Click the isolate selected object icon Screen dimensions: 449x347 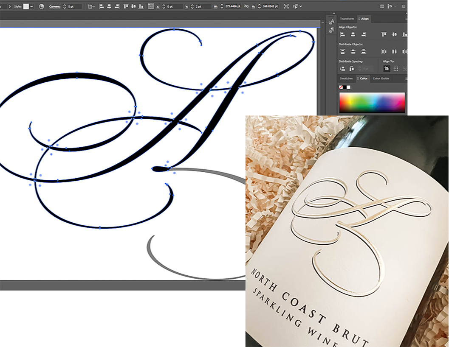pos(286,6)
